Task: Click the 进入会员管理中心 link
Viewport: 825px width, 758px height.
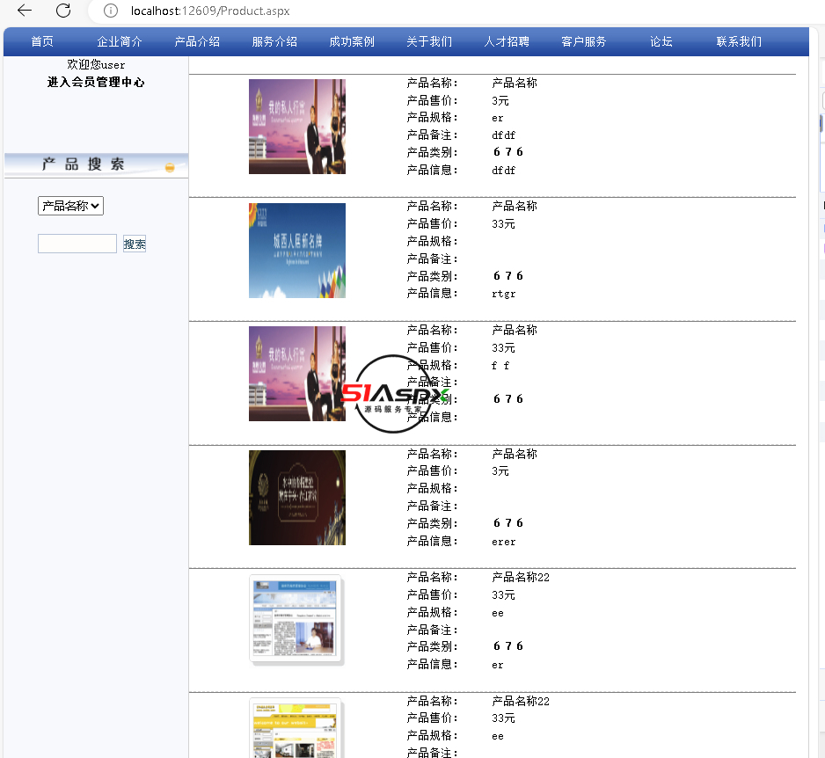Action: 96,82
